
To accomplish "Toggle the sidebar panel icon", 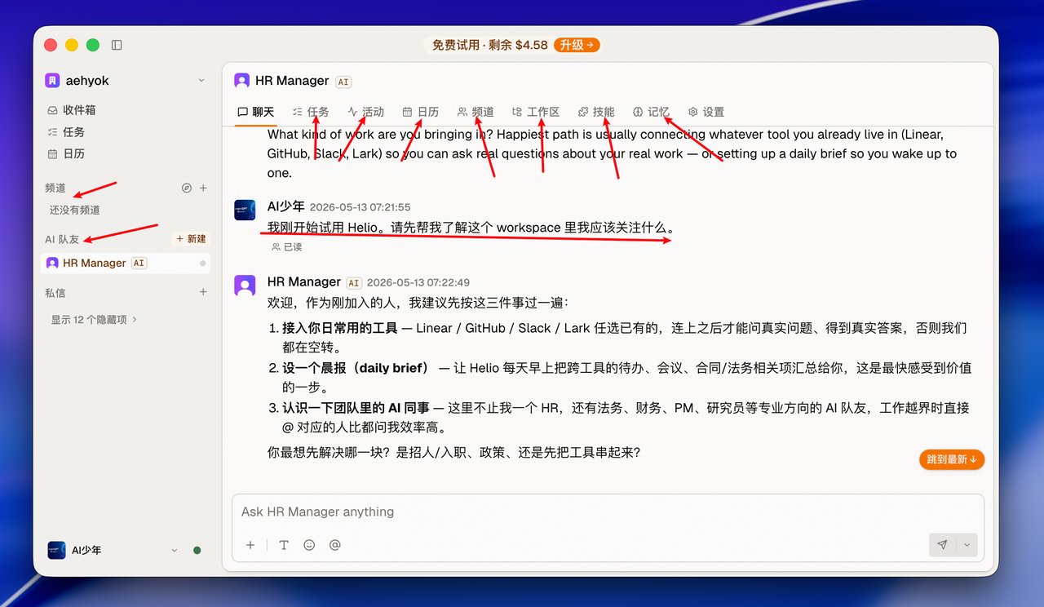I will (117, 45).
